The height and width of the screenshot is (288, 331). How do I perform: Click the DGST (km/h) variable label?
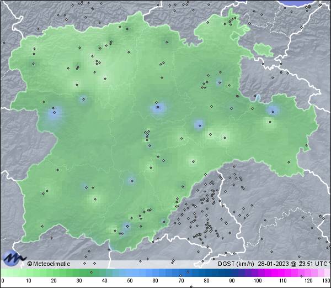point(236,264)
